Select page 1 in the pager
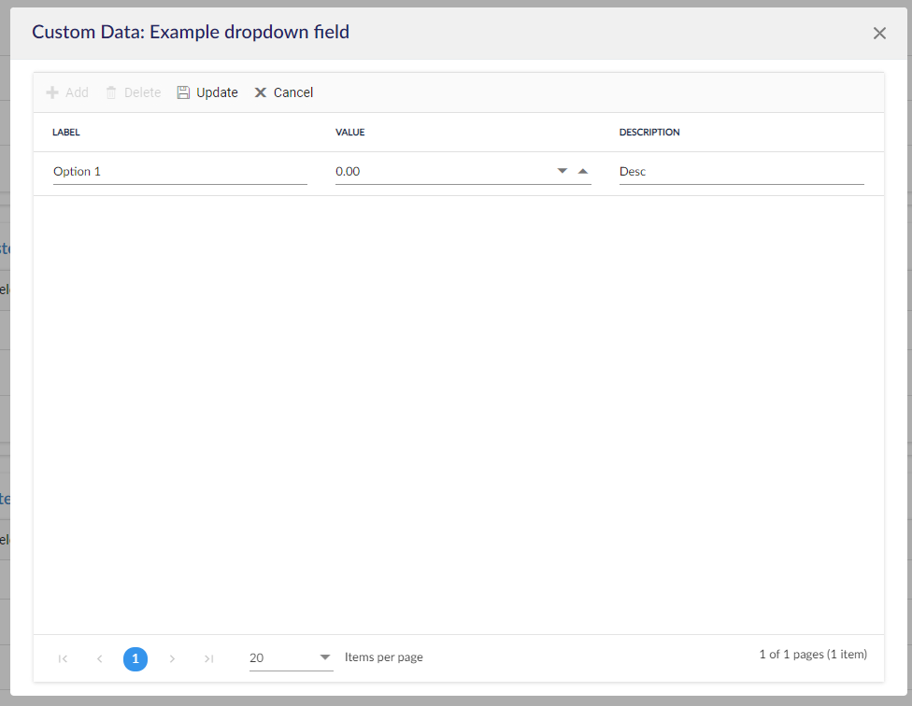The width and height of the screenshot is (912, 706). (x=135, y=658)
